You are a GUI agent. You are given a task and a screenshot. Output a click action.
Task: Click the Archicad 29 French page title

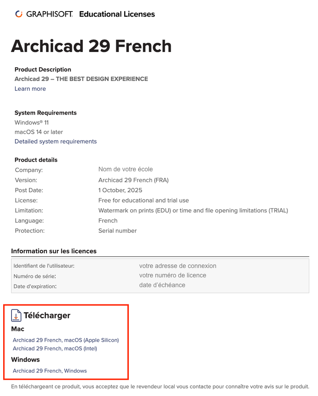91,46
